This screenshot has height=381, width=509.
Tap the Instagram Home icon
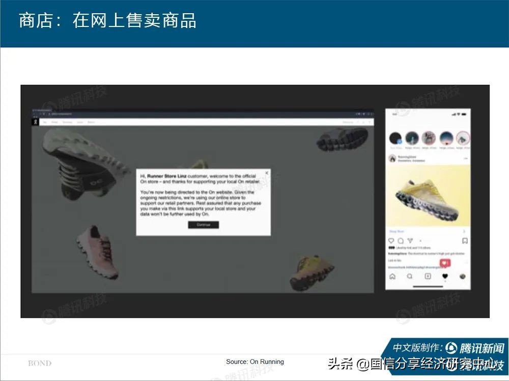[392, 276]
